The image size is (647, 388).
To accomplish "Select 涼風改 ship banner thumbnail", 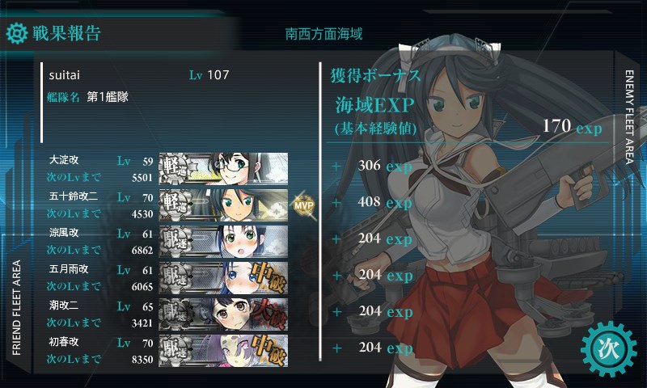I will click(x=223, y=241).
